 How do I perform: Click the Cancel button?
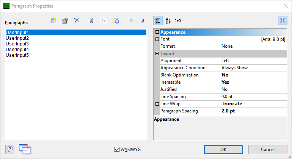click(x=268, y=150)
